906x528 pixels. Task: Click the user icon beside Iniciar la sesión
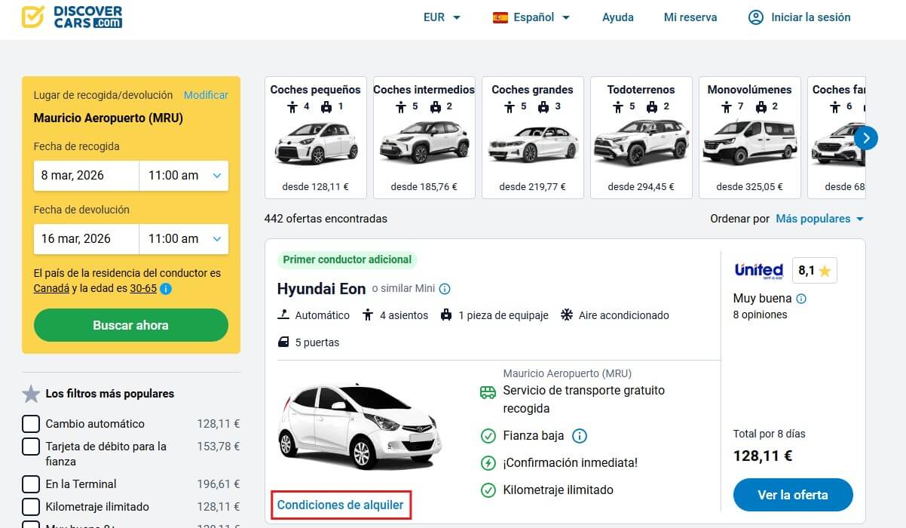pyautogui.click(x=756, y=17)
